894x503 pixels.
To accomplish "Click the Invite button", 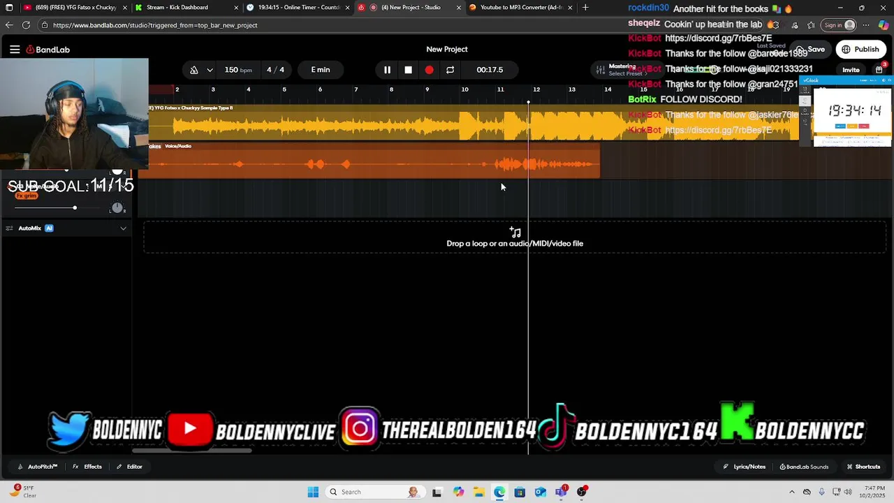I will (x=851, y=70).
